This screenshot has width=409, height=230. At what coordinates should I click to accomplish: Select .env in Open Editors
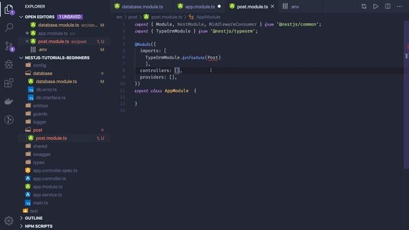(43, 49)
